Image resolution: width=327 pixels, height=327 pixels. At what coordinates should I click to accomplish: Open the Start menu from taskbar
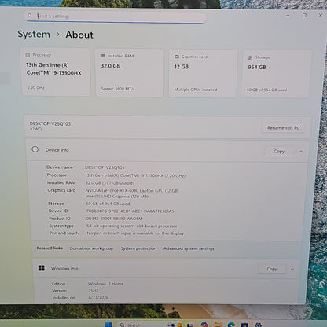pos(108,325)
